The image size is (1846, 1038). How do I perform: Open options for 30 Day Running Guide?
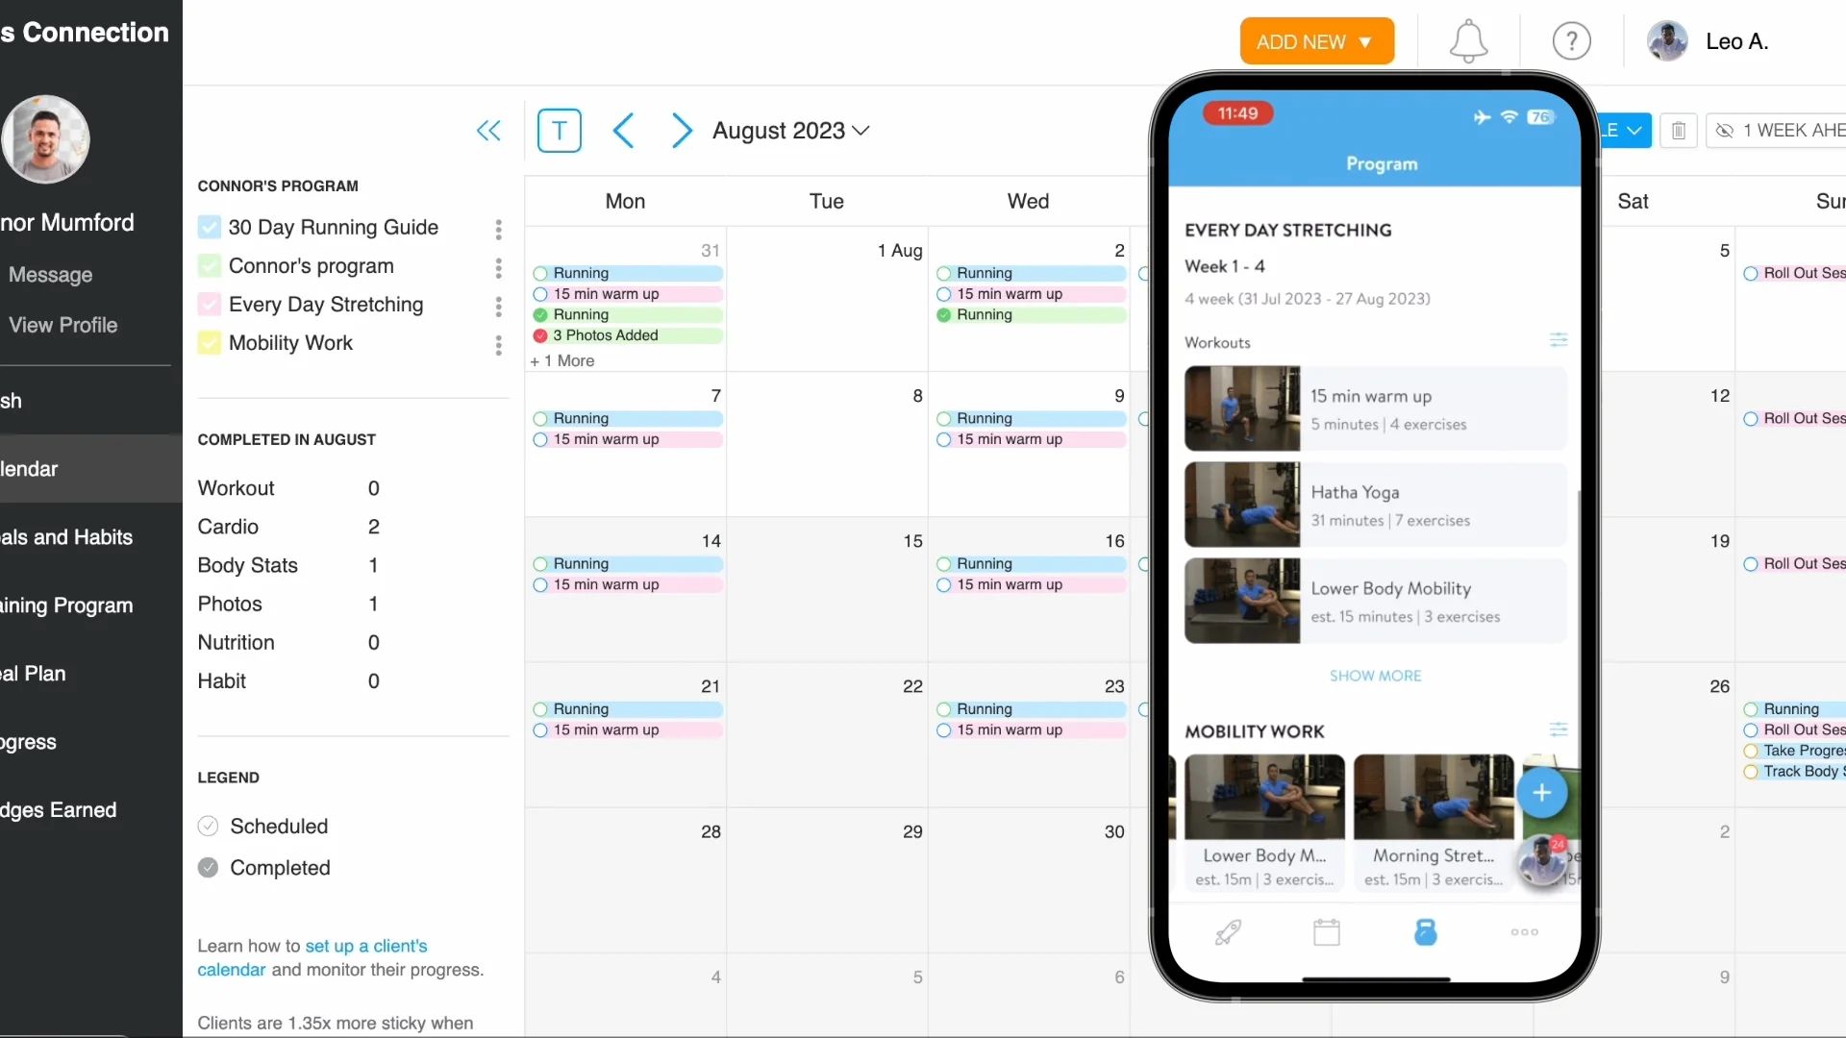(x=498, y=229)
